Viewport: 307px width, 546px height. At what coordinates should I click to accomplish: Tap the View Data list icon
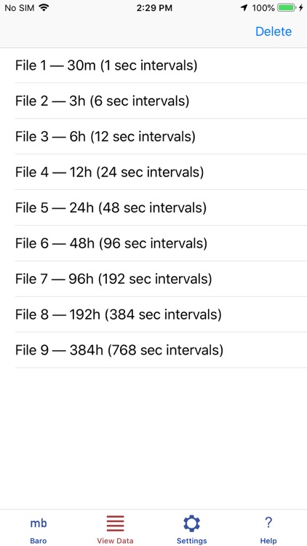pos(115,523)
